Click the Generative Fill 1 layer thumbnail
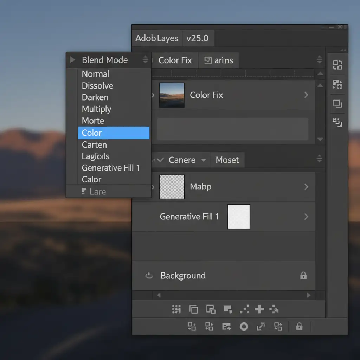The image size is (360, 360). [x=239, y=217]
